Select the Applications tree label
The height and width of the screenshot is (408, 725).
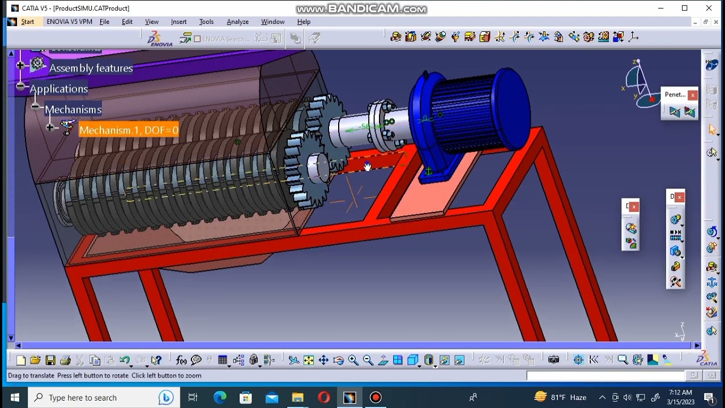[59, 89]
